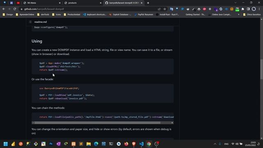The image size is (263, 148).
Task: Open Visual Studio Code from the taskbar
Action: coord(141,144)
